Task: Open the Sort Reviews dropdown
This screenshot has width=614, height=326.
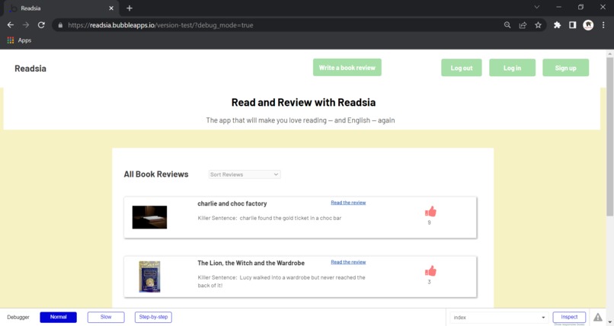Action: (245, 174)
